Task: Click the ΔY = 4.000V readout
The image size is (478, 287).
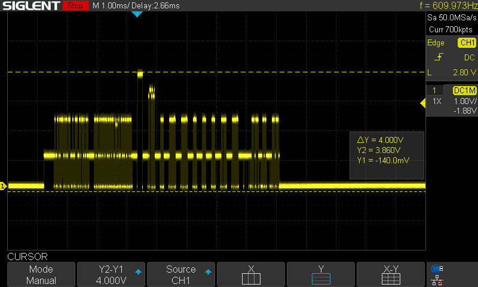Action: tap(380, 140)
